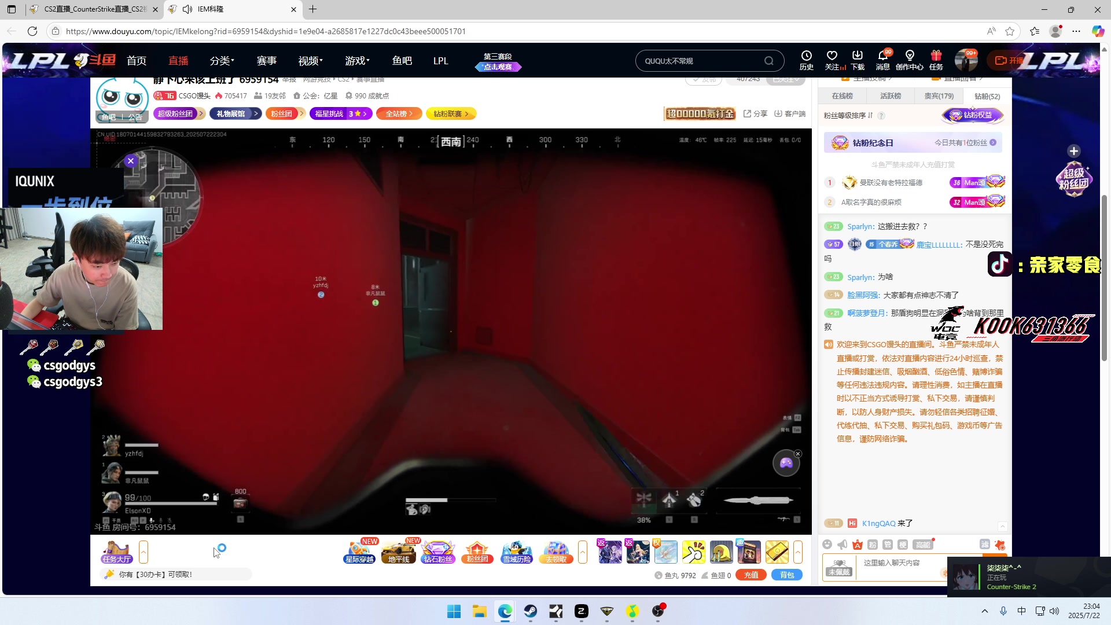The width and height of the screenshot is (1111, 625).
Task: Open the user avatar in Douyu header
Action: [x=966, y=60]
